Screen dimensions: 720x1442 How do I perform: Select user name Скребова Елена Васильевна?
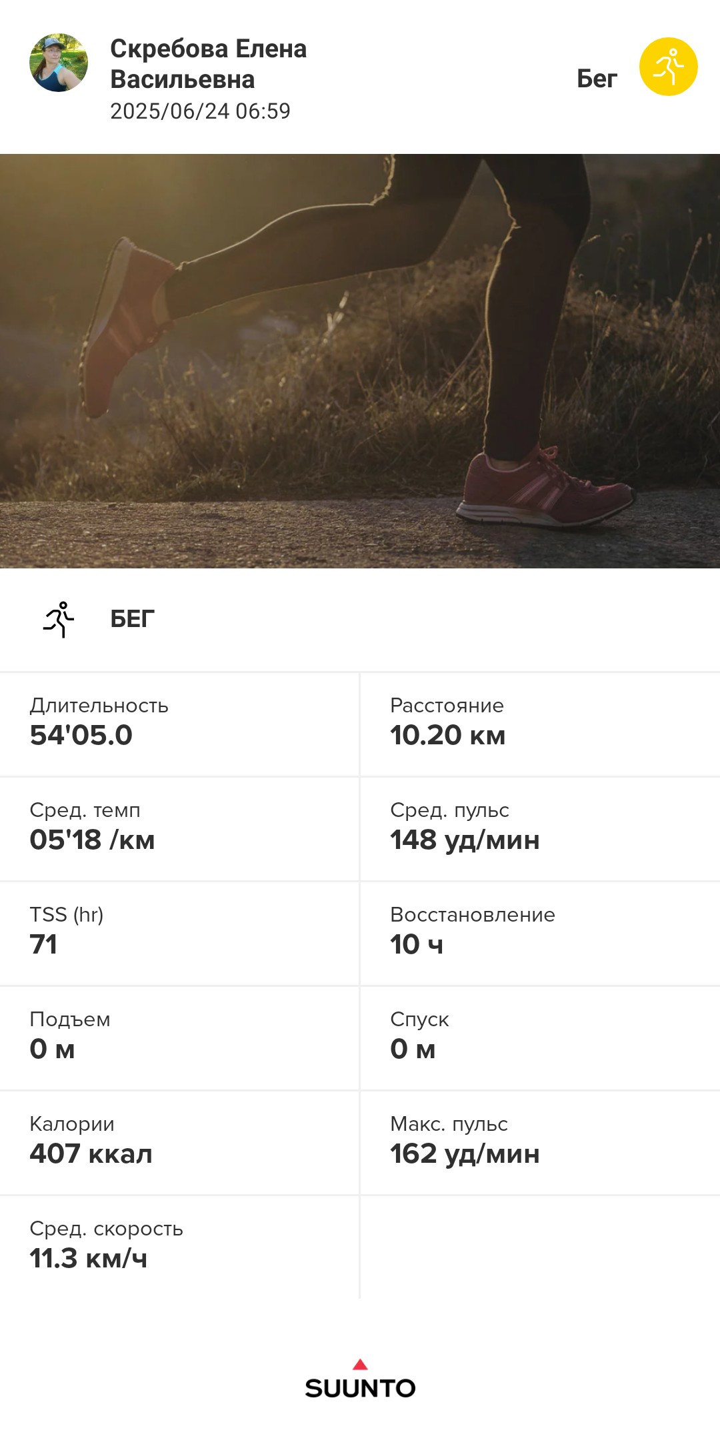[x=208, y=64]
